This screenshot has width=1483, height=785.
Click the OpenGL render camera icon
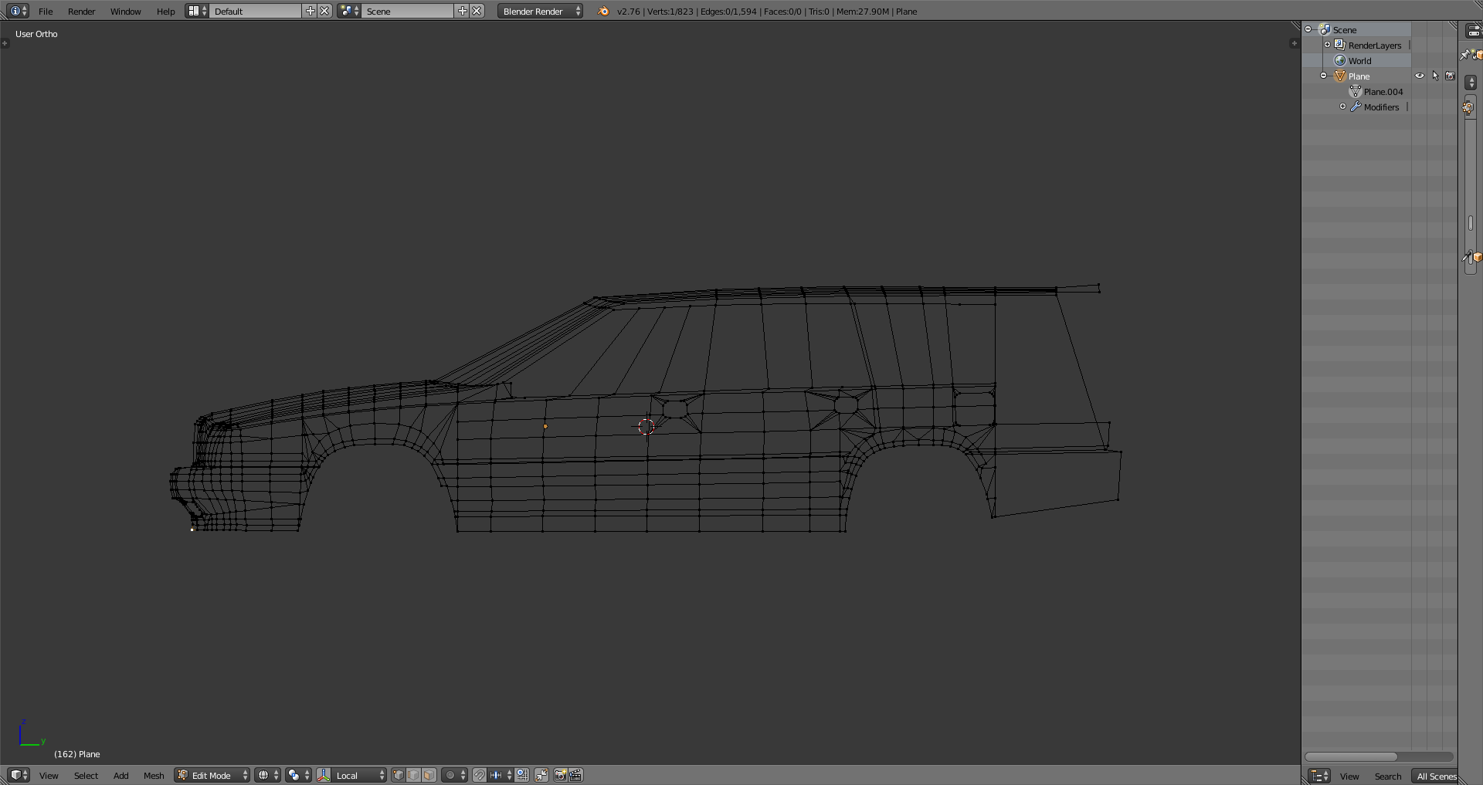pyautogui.click(x=561, y=775)
